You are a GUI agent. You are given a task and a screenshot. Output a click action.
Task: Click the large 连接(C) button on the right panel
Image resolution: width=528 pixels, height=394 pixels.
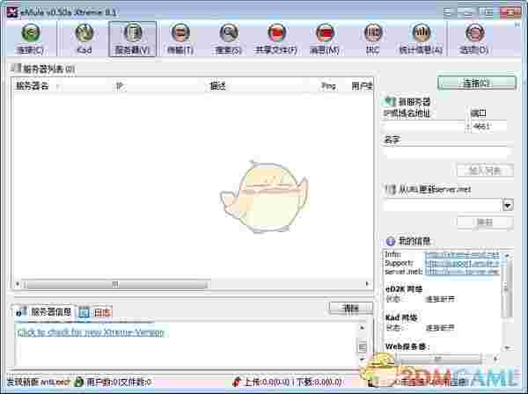pos(476,83)
